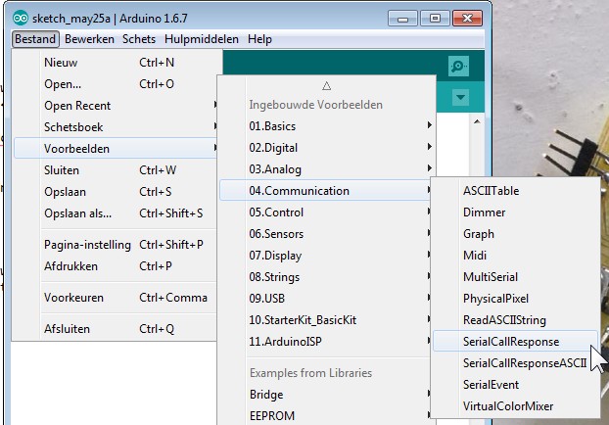Expand Schetsboek submenu
The width and height of the screenshot is (609, 425).
click(x=115, y=127)
